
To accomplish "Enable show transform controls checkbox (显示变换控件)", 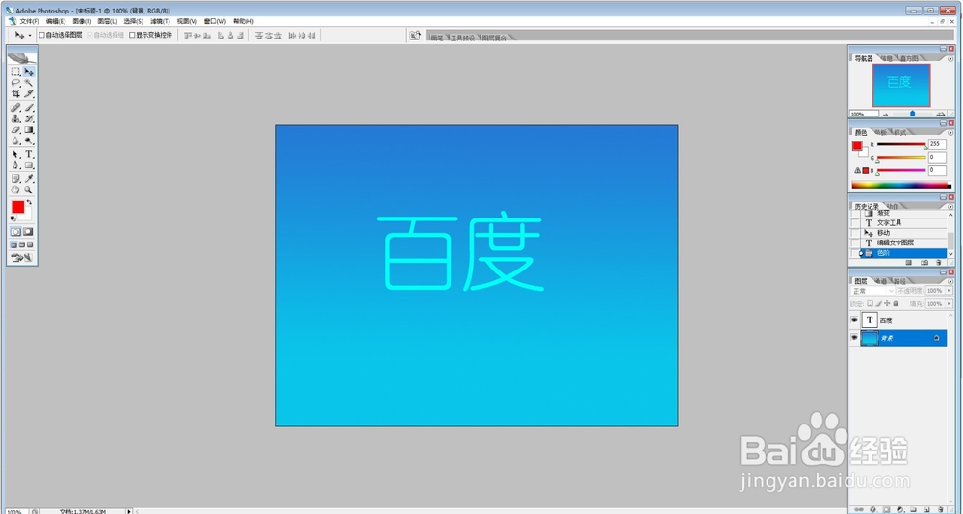I will pyautogui.click(x=132, y=35).
